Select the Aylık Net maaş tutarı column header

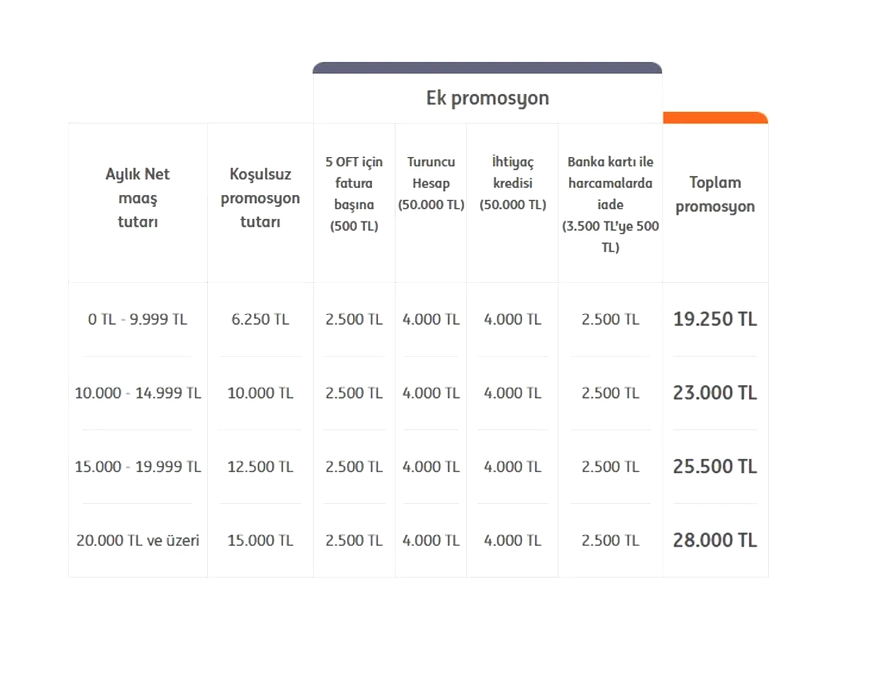point(138,198)
